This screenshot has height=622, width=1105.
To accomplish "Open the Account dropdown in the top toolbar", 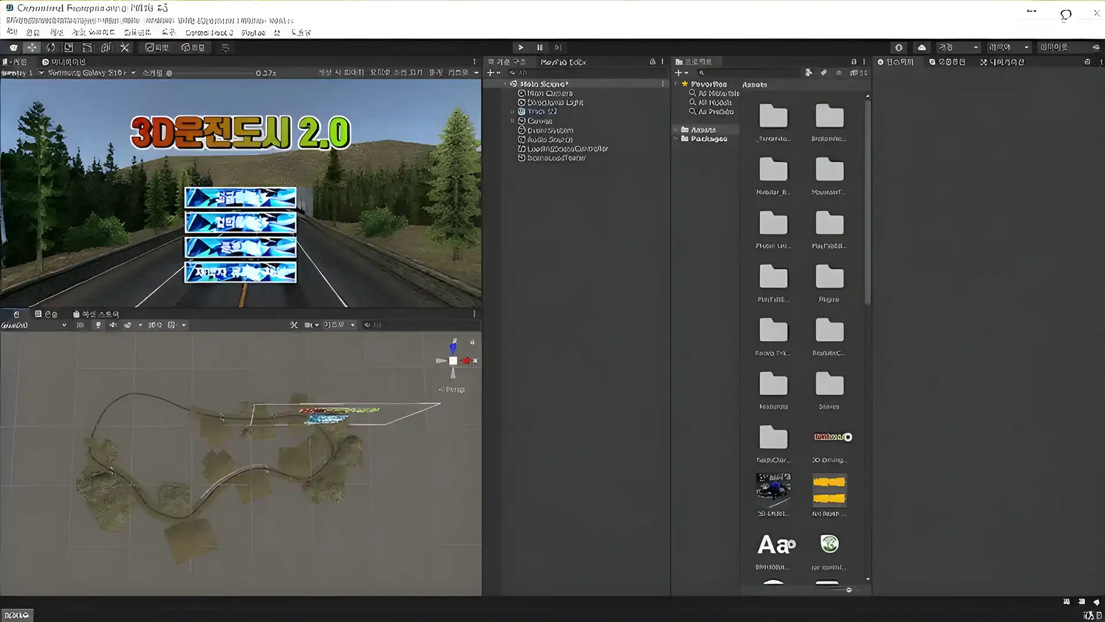I will tap(958, 47).
